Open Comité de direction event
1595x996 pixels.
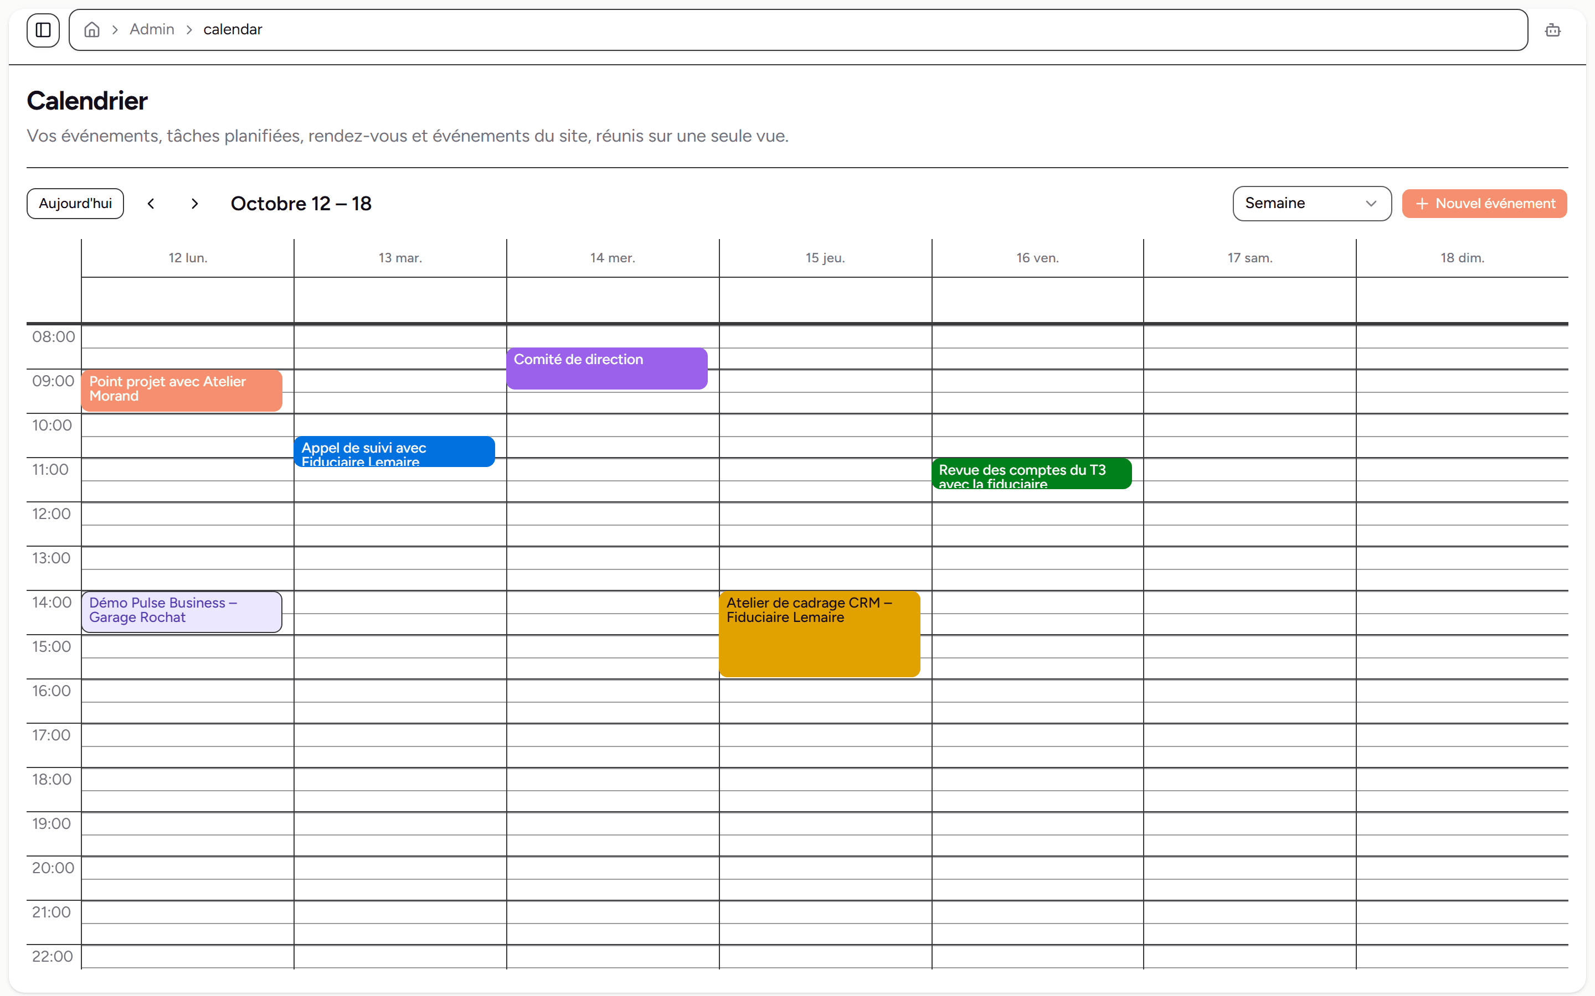(x=607, y=368)
